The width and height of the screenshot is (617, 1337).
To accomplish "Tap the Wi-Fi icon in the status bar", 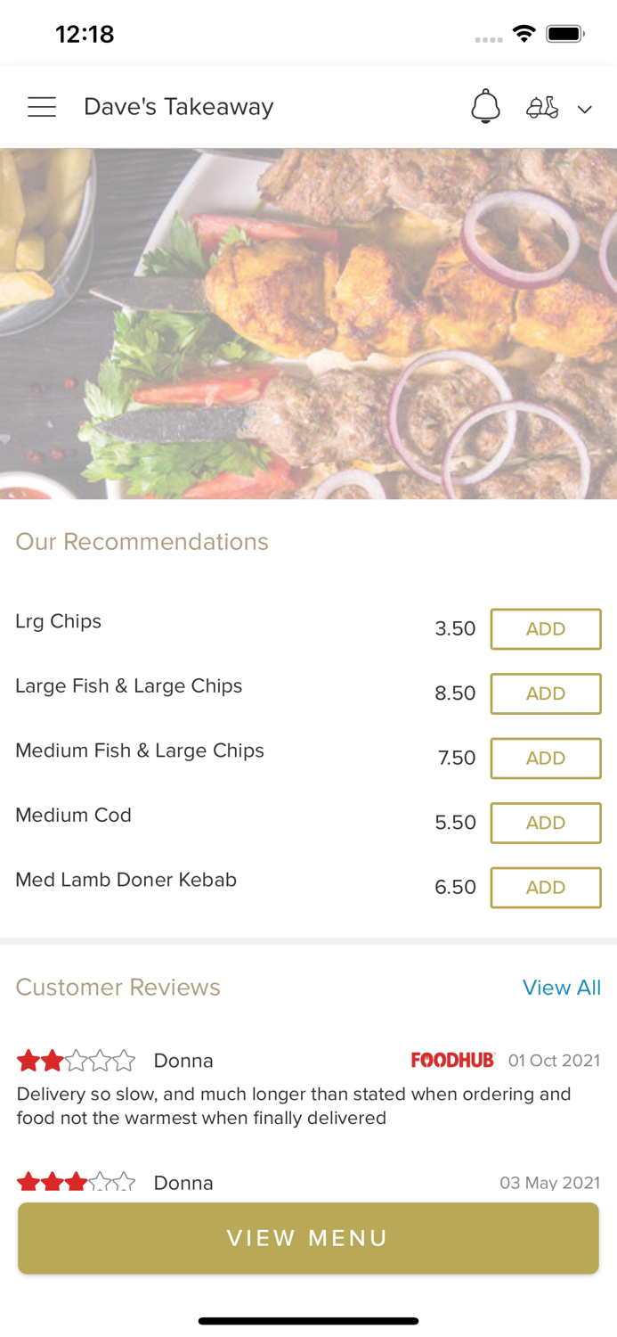I will (x=524, y=31).
